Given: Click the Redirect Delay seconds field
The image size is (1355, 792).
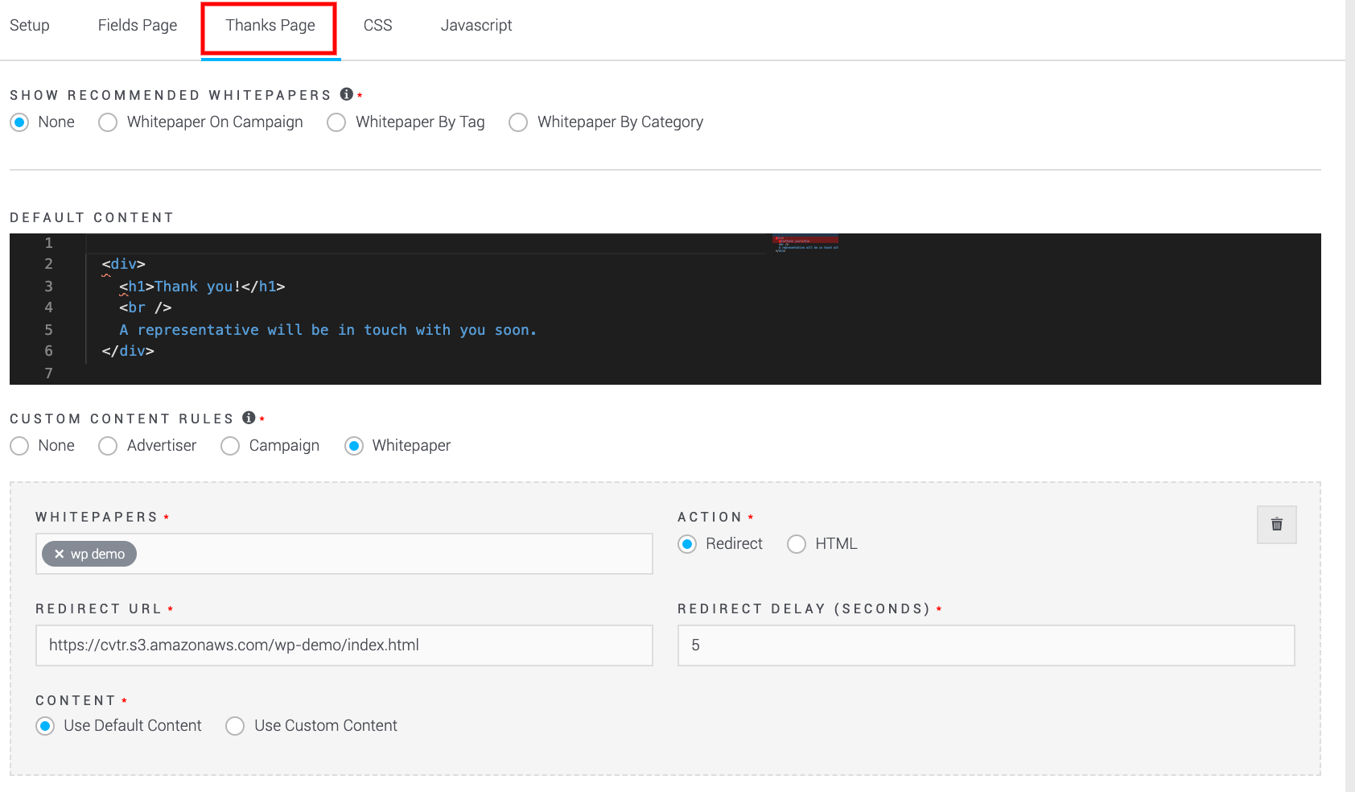Looking at the screenshot, I should (x=986, y=646).
